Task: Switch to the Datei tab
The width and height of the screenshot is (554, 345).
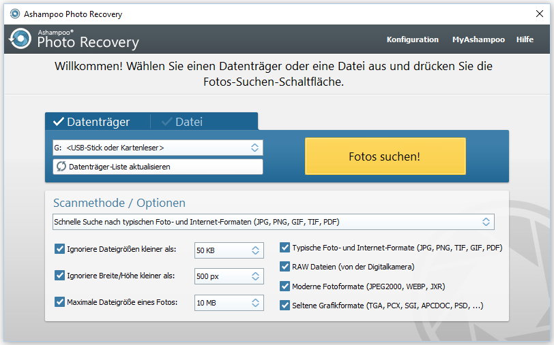Action: tap(204, 122)
